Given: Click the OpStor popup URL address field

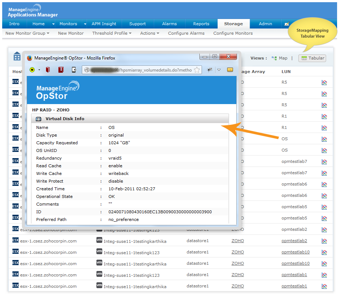Looking at the screenshot, I should pyautogui.click(x=142, y=70).
